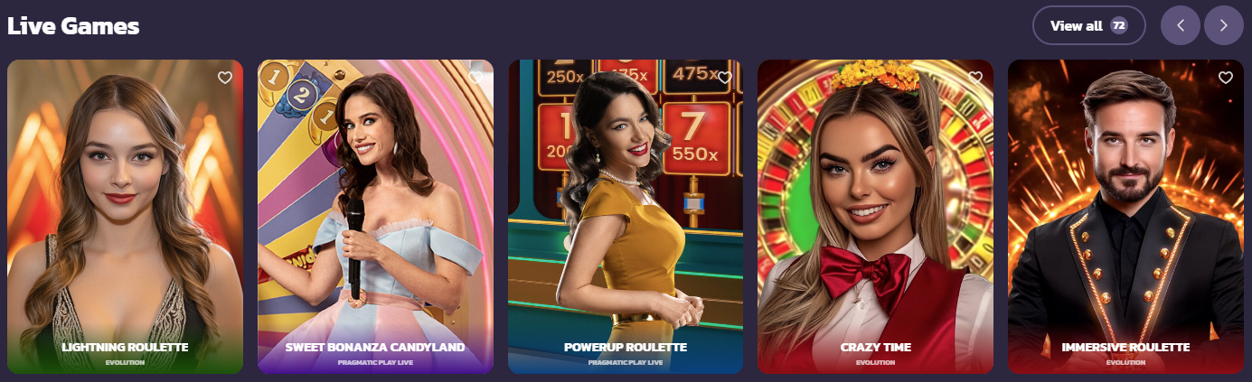Click the Evolution provider label under Crazy Time
Viewport: 1252px width, 382px height.
click(x=875, y=362)
